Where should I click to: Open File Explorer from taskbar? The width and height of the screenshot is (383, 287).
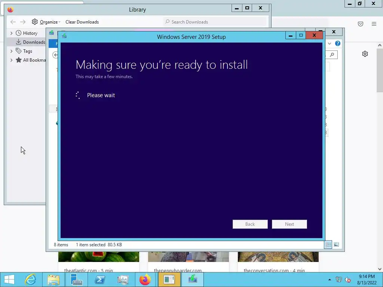click(53, 280)
